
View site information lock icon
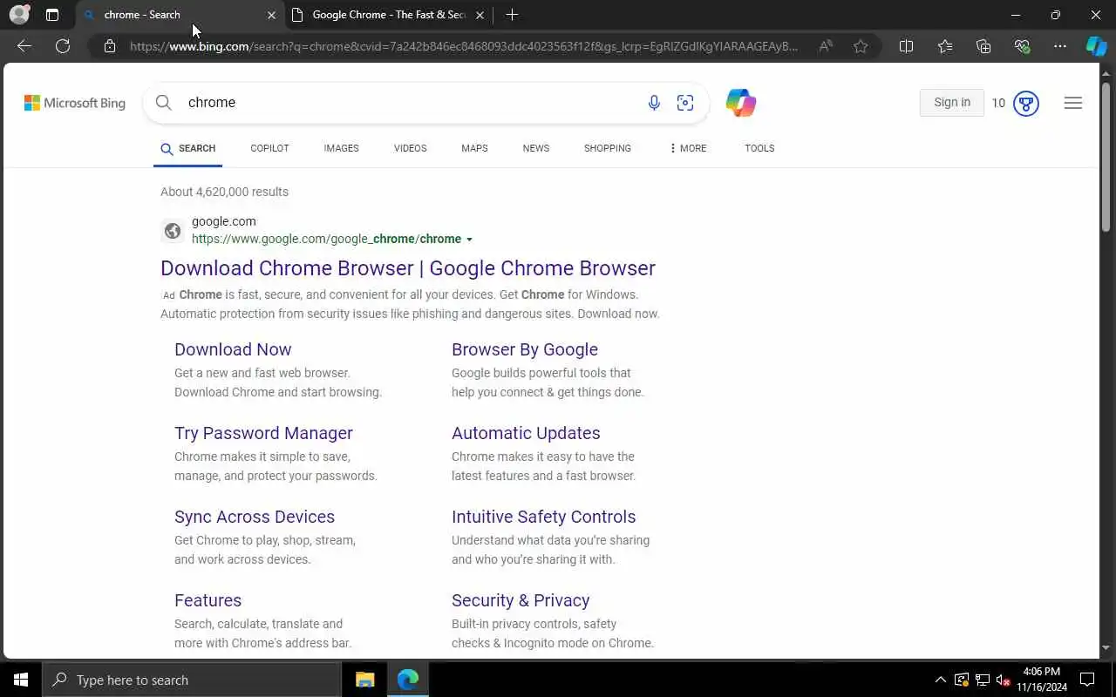pyautogui.click(x=110, y=46)
